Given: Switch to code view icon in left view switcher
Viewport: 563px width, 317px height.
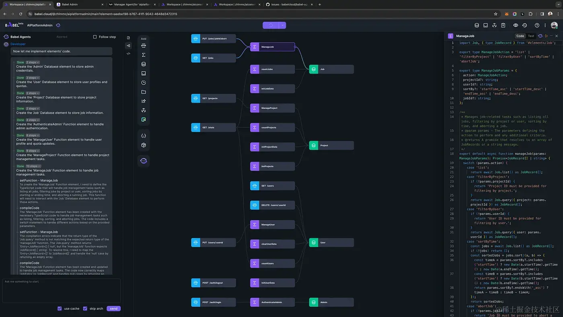Looking at the screenshot, I should (128, 54).
